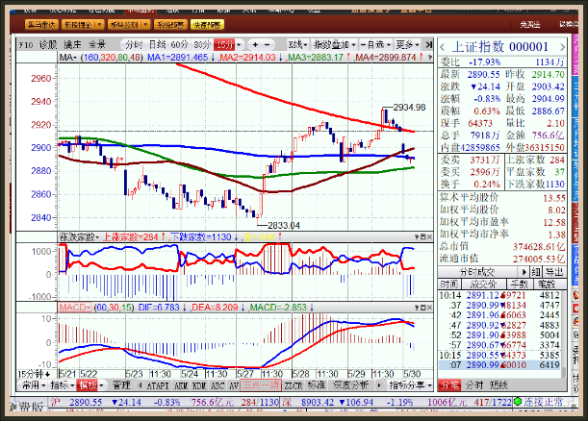
Task: Click 成交价 column header
Action: 483,285
